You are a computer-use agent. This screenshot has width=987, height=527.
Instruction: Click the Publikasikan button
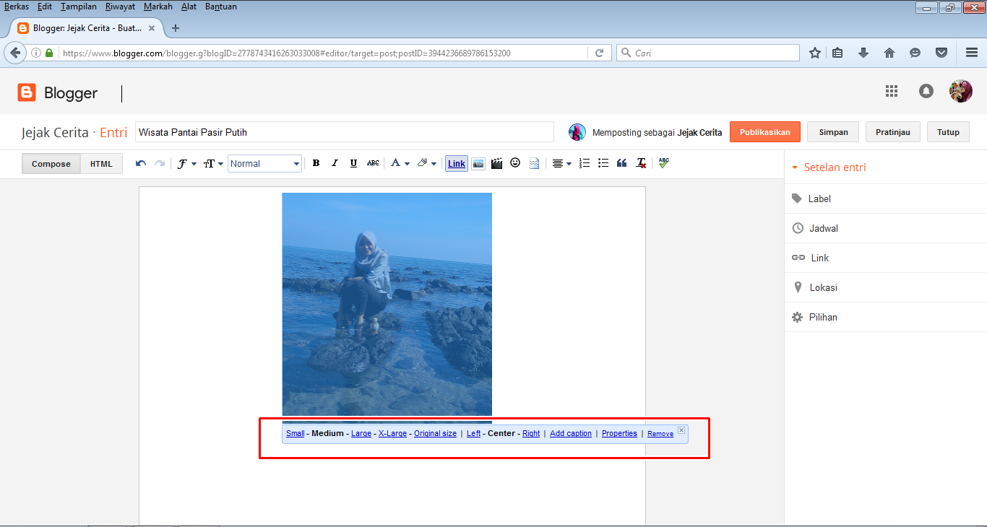pyautogui.click(x=765, y=132)
